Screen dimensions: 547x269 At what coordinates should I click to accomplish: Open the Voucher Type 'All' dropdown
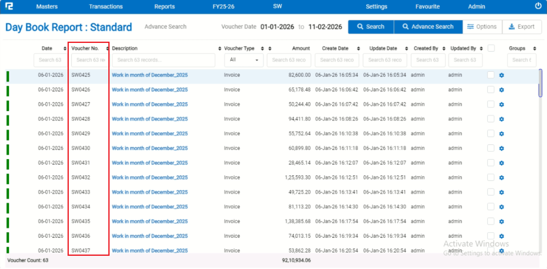pyautogui.click(x=244, y=60)
